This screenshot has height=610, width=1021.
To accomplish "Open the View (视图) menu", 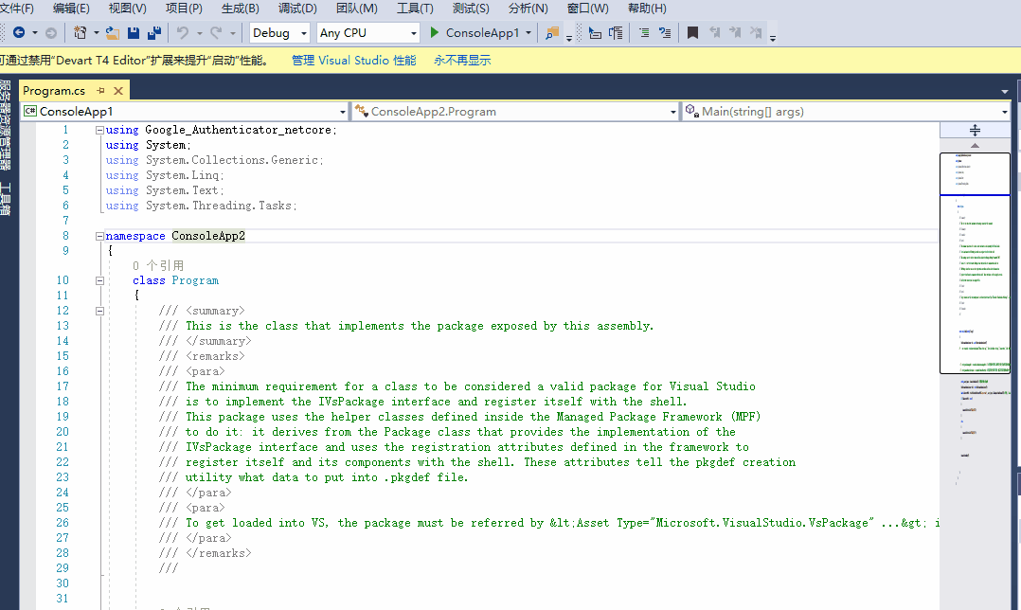I will (x=128, y=9).
